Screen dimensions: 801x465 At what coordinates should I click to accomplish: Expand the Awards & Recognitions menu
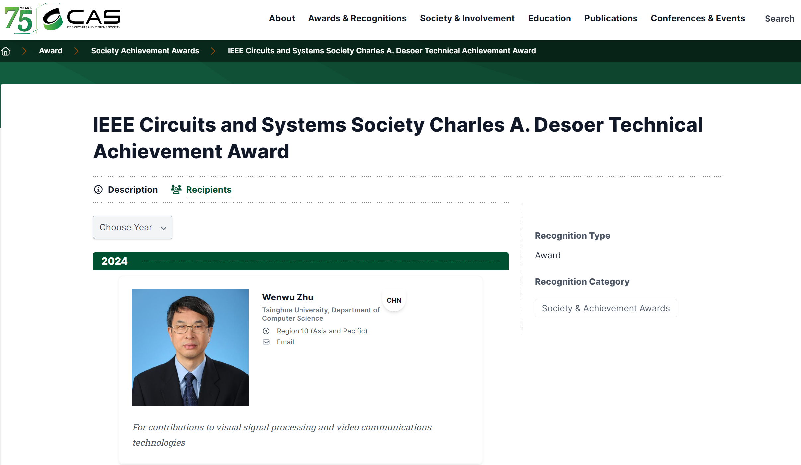click(x=357, y=18)
